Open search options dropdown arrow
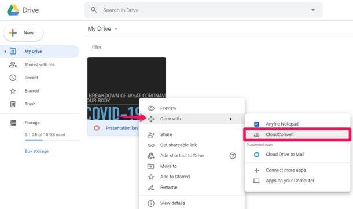The width and height of the screenshot is (353, 209). [312, 10]
